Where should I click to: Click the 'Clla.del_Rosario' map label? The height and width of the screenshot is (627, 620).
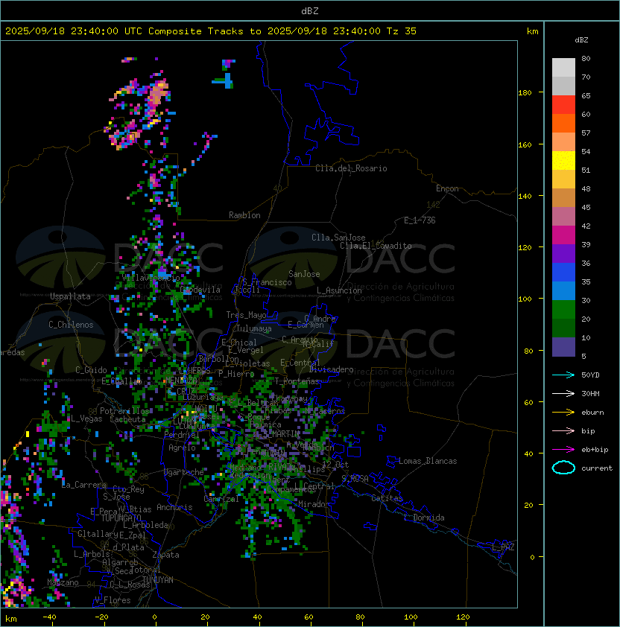(x=351, y=168)
